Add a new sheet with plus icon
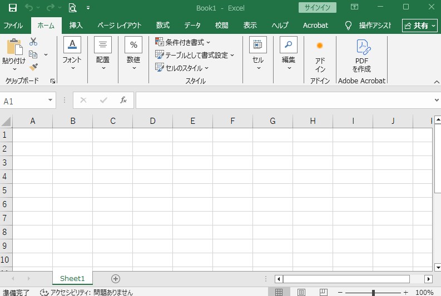Image resolution: width=441 pixels, height=296 pixels. [116, 279]
